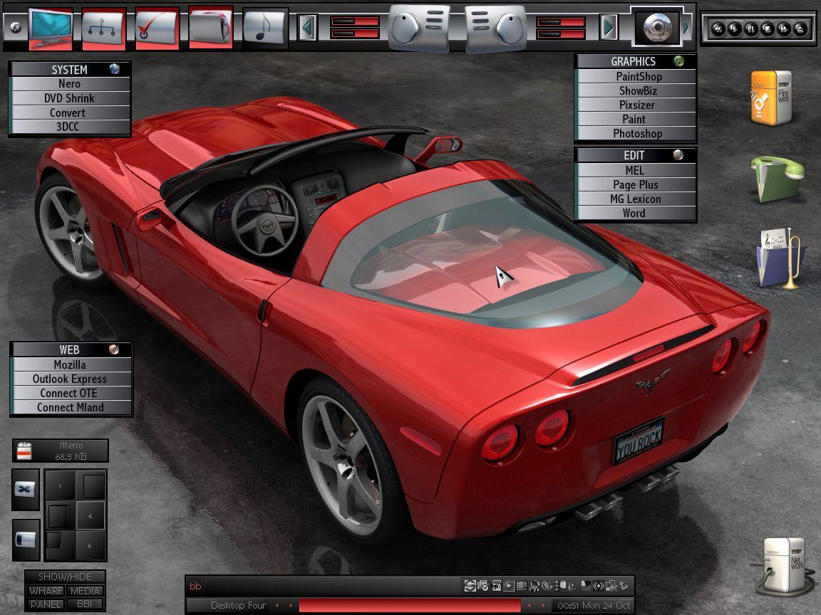Launch Nero from SYSTEM menu
This screenshot has height=615, width=821.
(71, 84)
